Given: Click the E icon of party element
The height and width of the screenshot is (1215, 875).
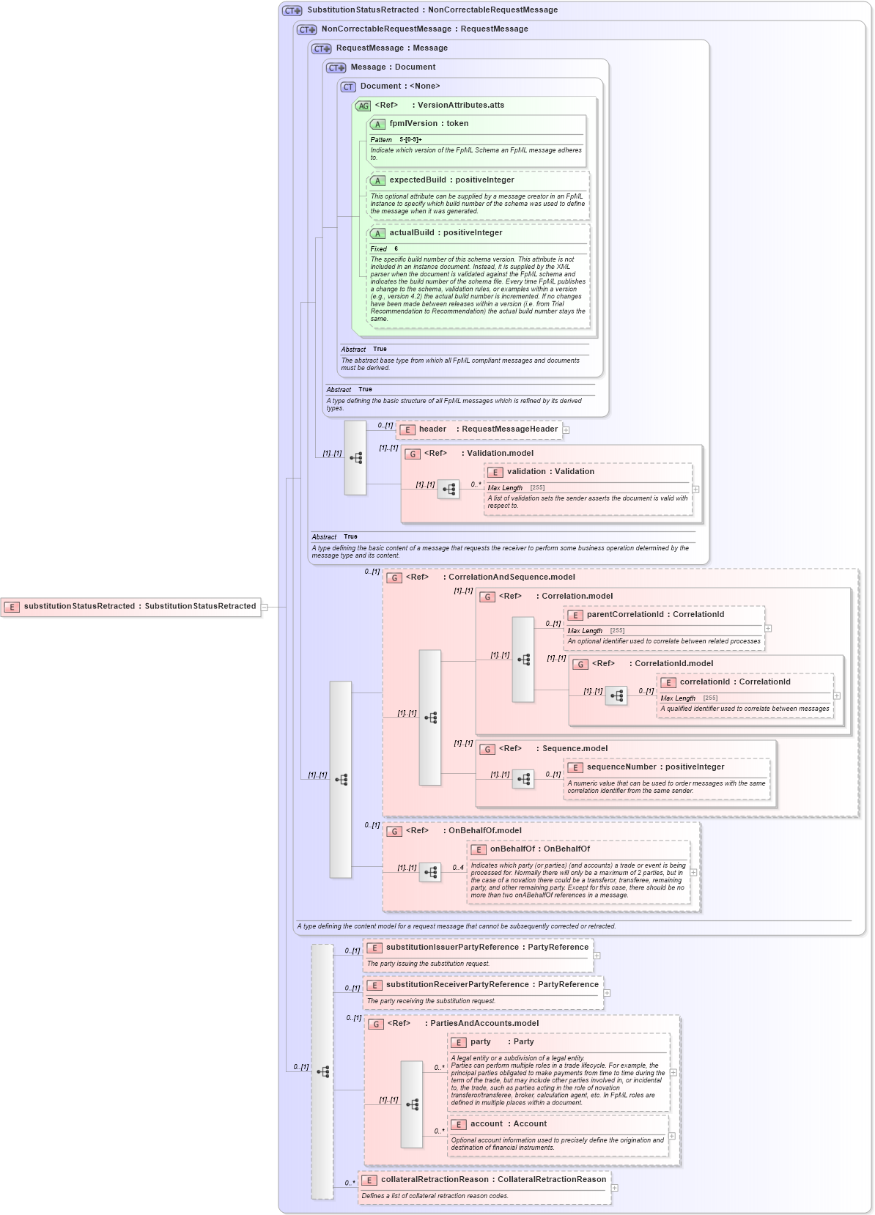Looking at the screenshot, I should point(459,1043).
